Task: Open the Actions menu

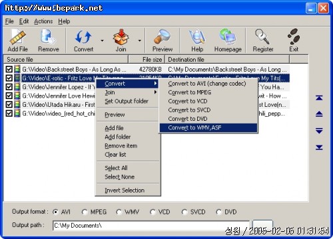Action: (x=43, y=21)
